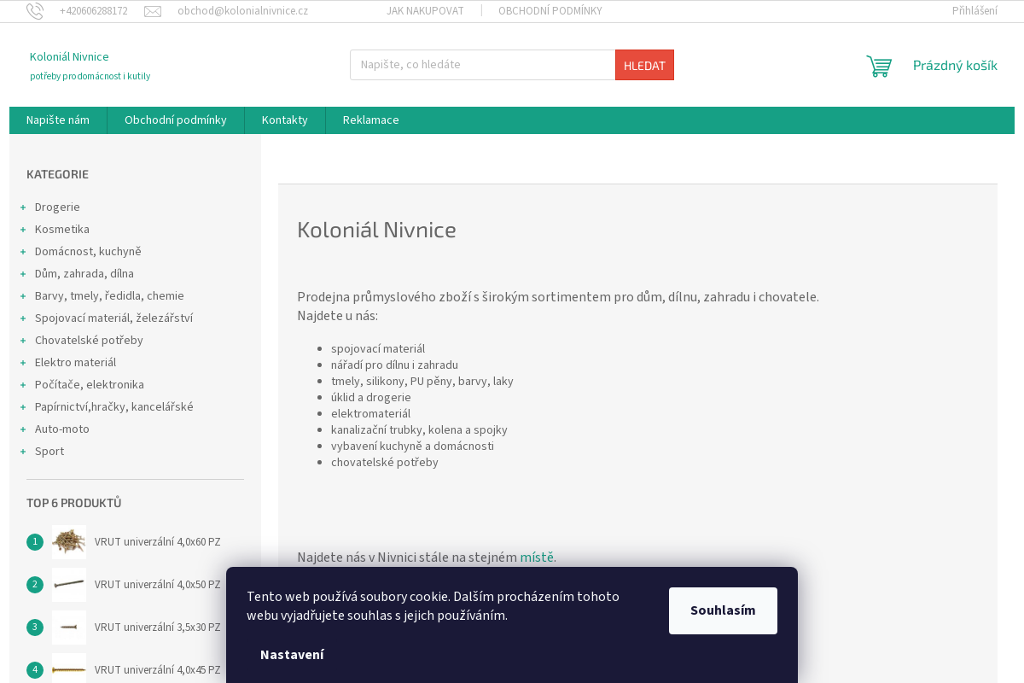Click the email envelope icon
Screen dimensions: 1024x683
[153, 11]
